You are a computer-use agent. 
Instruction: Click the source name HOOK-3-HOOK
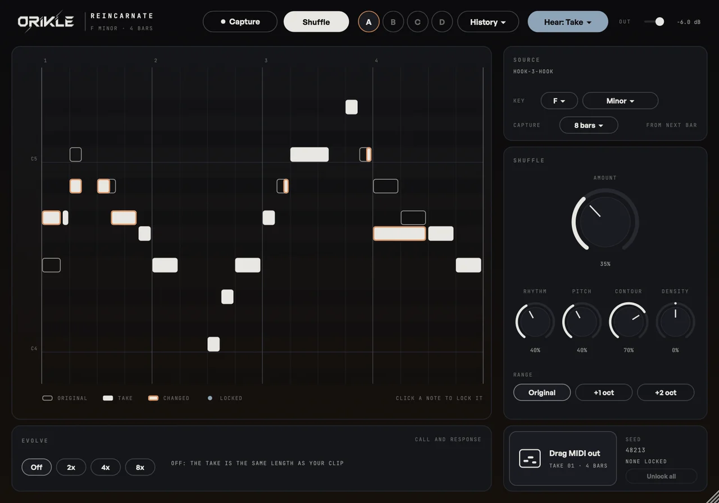click(x=534, y=71)
